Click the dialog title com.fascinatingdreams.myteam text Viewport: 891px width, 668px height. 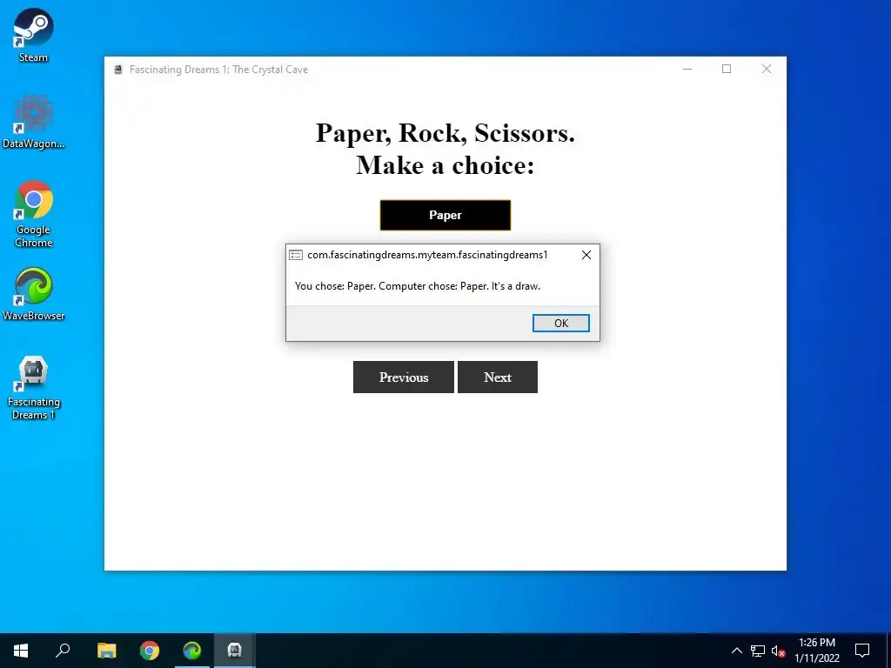[x=427, y=255]
